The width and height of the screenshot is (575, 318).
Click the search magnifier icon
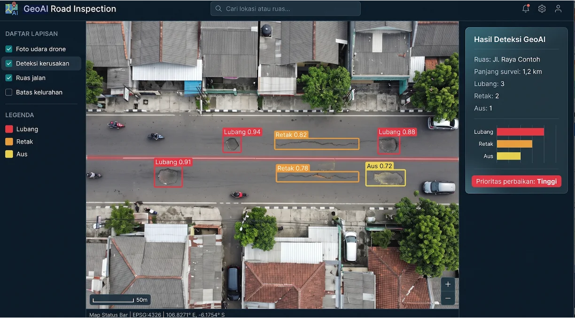(218, 8)
